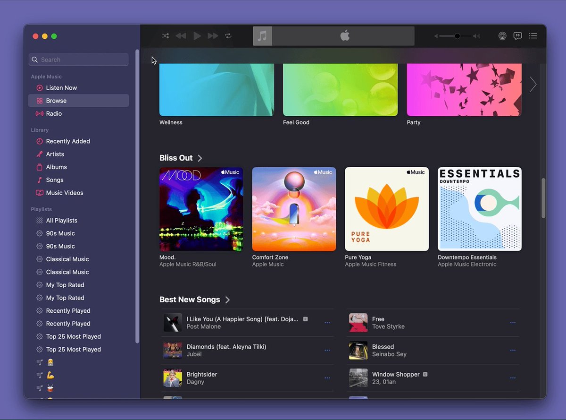566x420 pixels.
Task: Click Seinabo Sey artist link
Action: pyautogui.click(x=389, y=354)
